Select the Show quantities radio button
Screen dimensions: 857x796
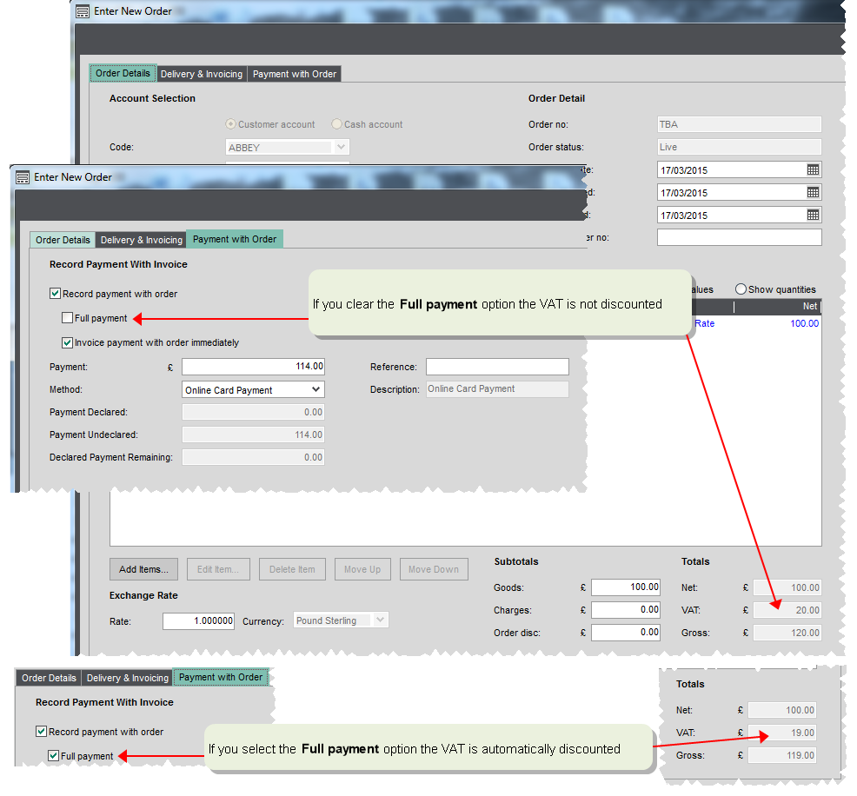[741, 289]
